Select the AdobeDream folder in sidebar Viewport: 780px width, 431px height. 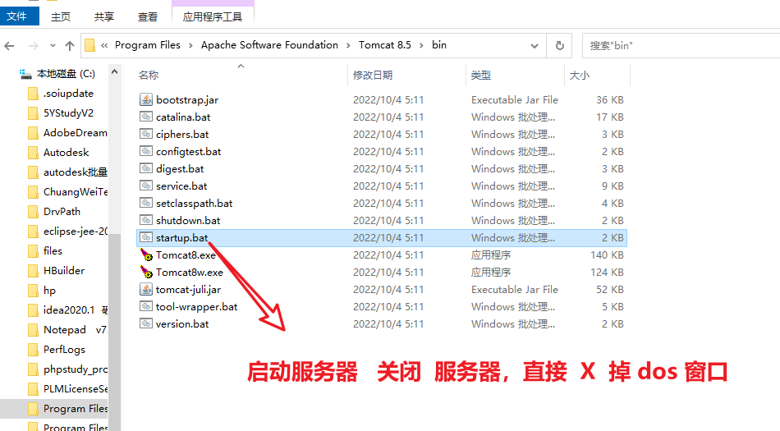pos(75,133)
